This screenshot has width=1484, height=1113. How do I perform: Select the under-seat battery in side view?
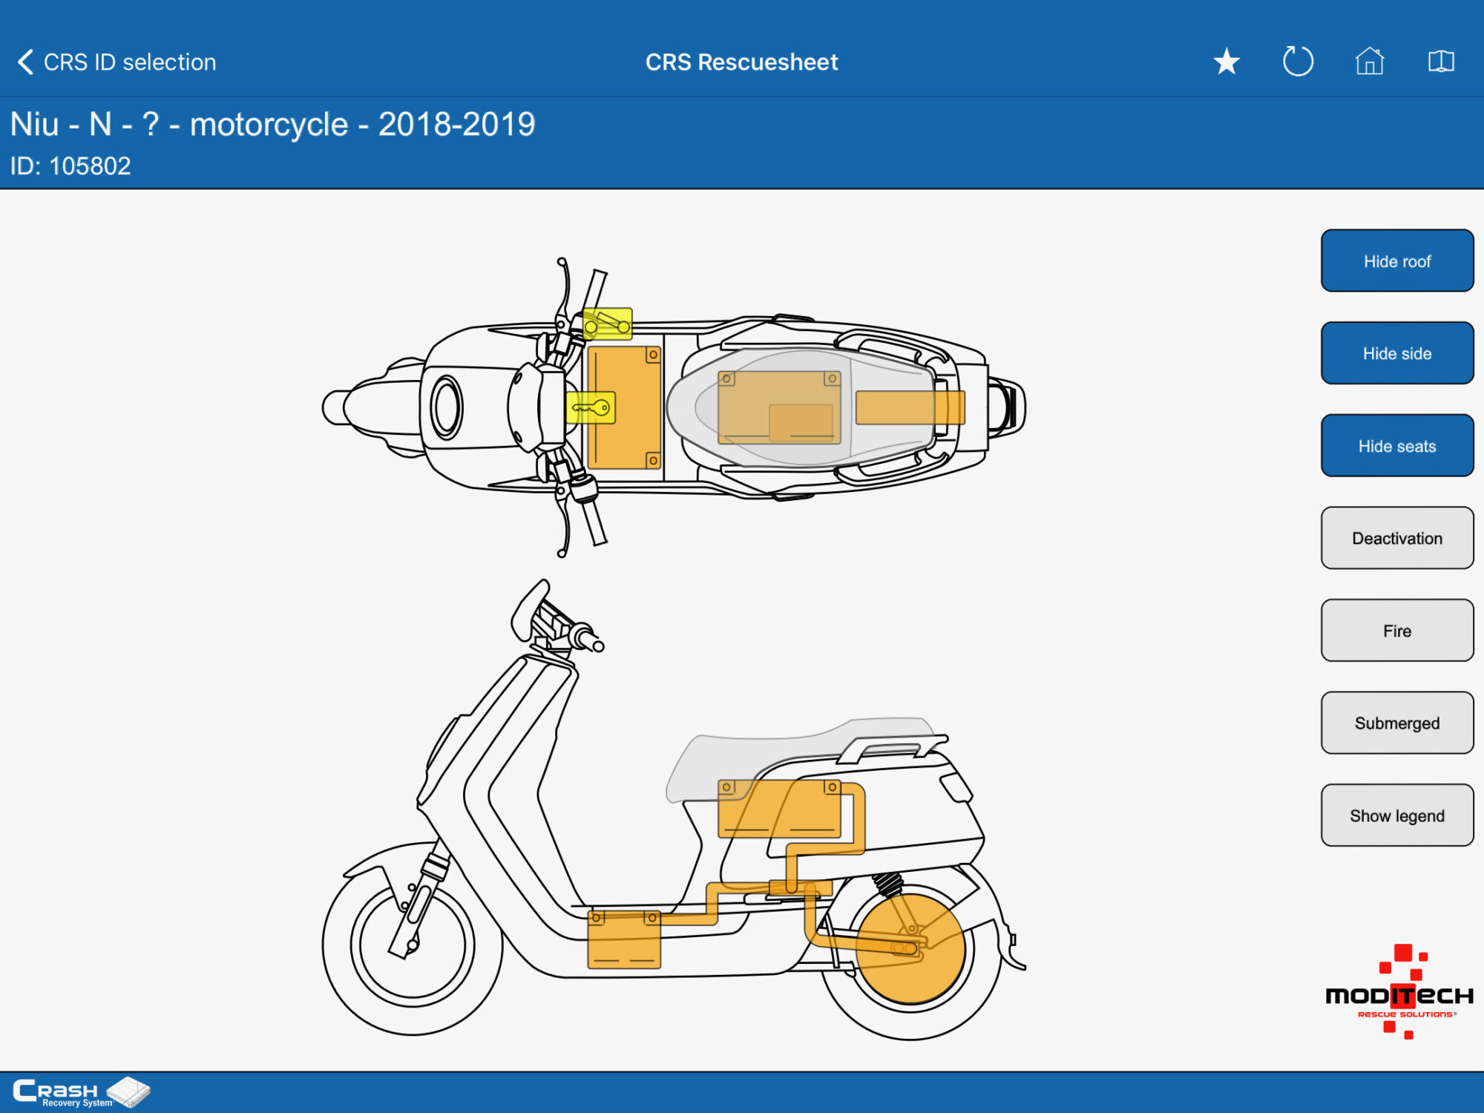click(x=779, y=809)
